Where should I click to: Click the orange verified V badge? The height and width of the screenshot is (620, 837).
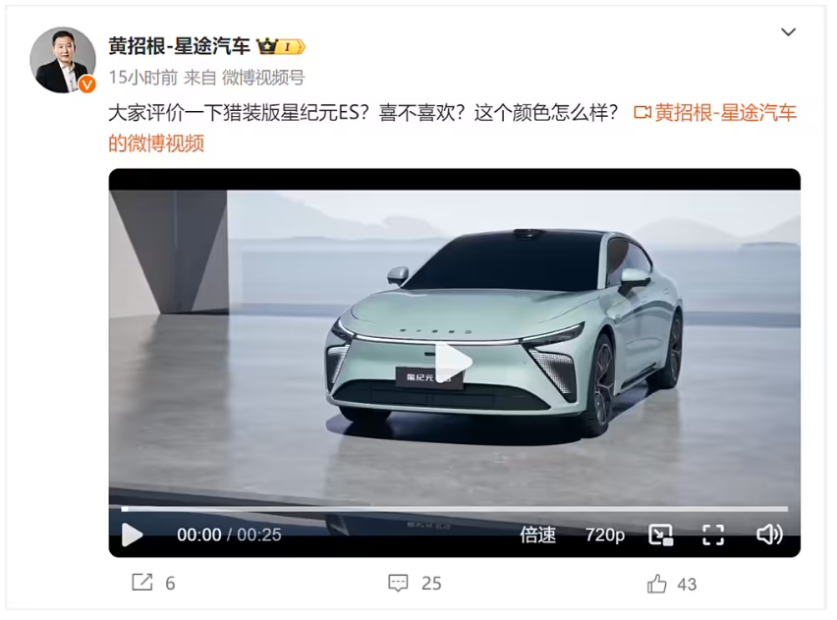click(87, 85)
